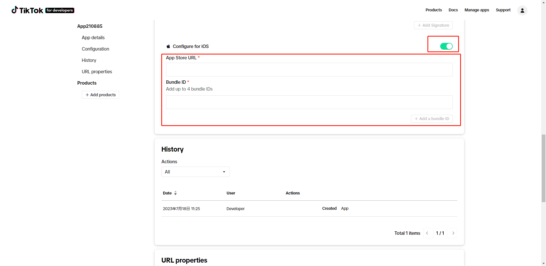Click the Date column sort arrows

coord(175,193)
